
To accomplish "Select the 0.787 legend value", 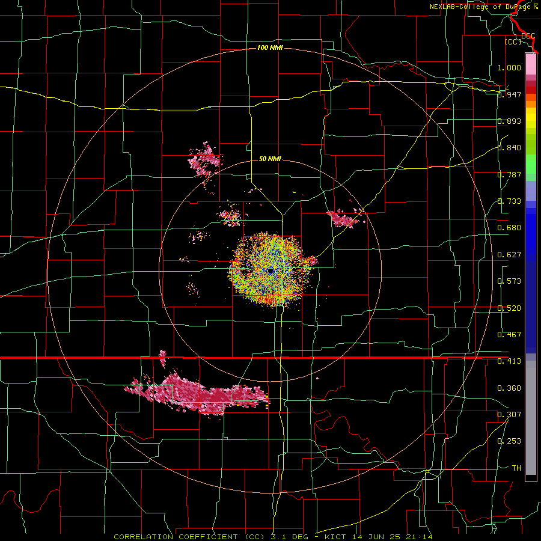I will [x=509, y=174].
